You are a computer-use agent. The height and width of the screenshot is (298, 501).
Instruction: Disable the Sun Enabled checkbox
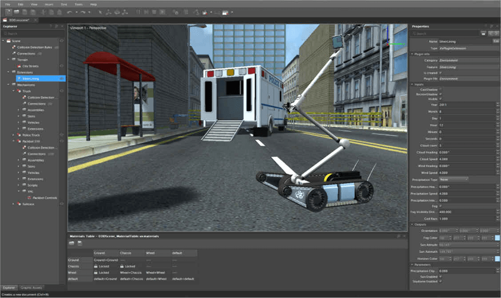pyautogui.click(x=441, y=276)
